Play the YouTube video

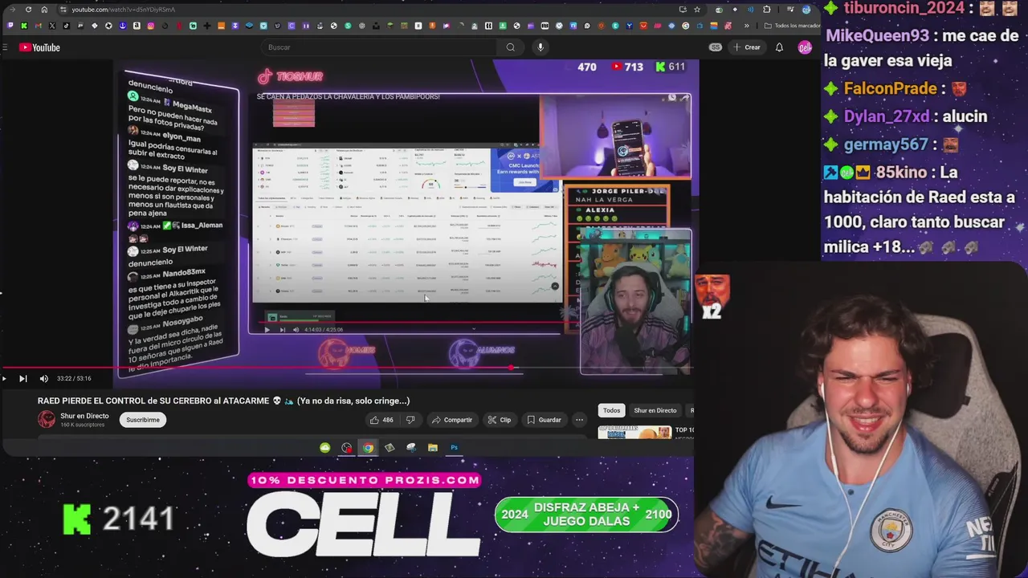pyautogui.click(x=4, y=378)
